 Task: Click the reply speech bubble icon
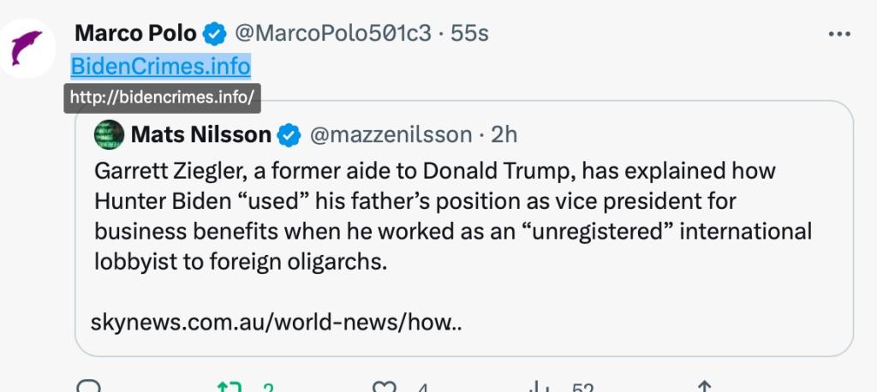(x=88, y=388)
